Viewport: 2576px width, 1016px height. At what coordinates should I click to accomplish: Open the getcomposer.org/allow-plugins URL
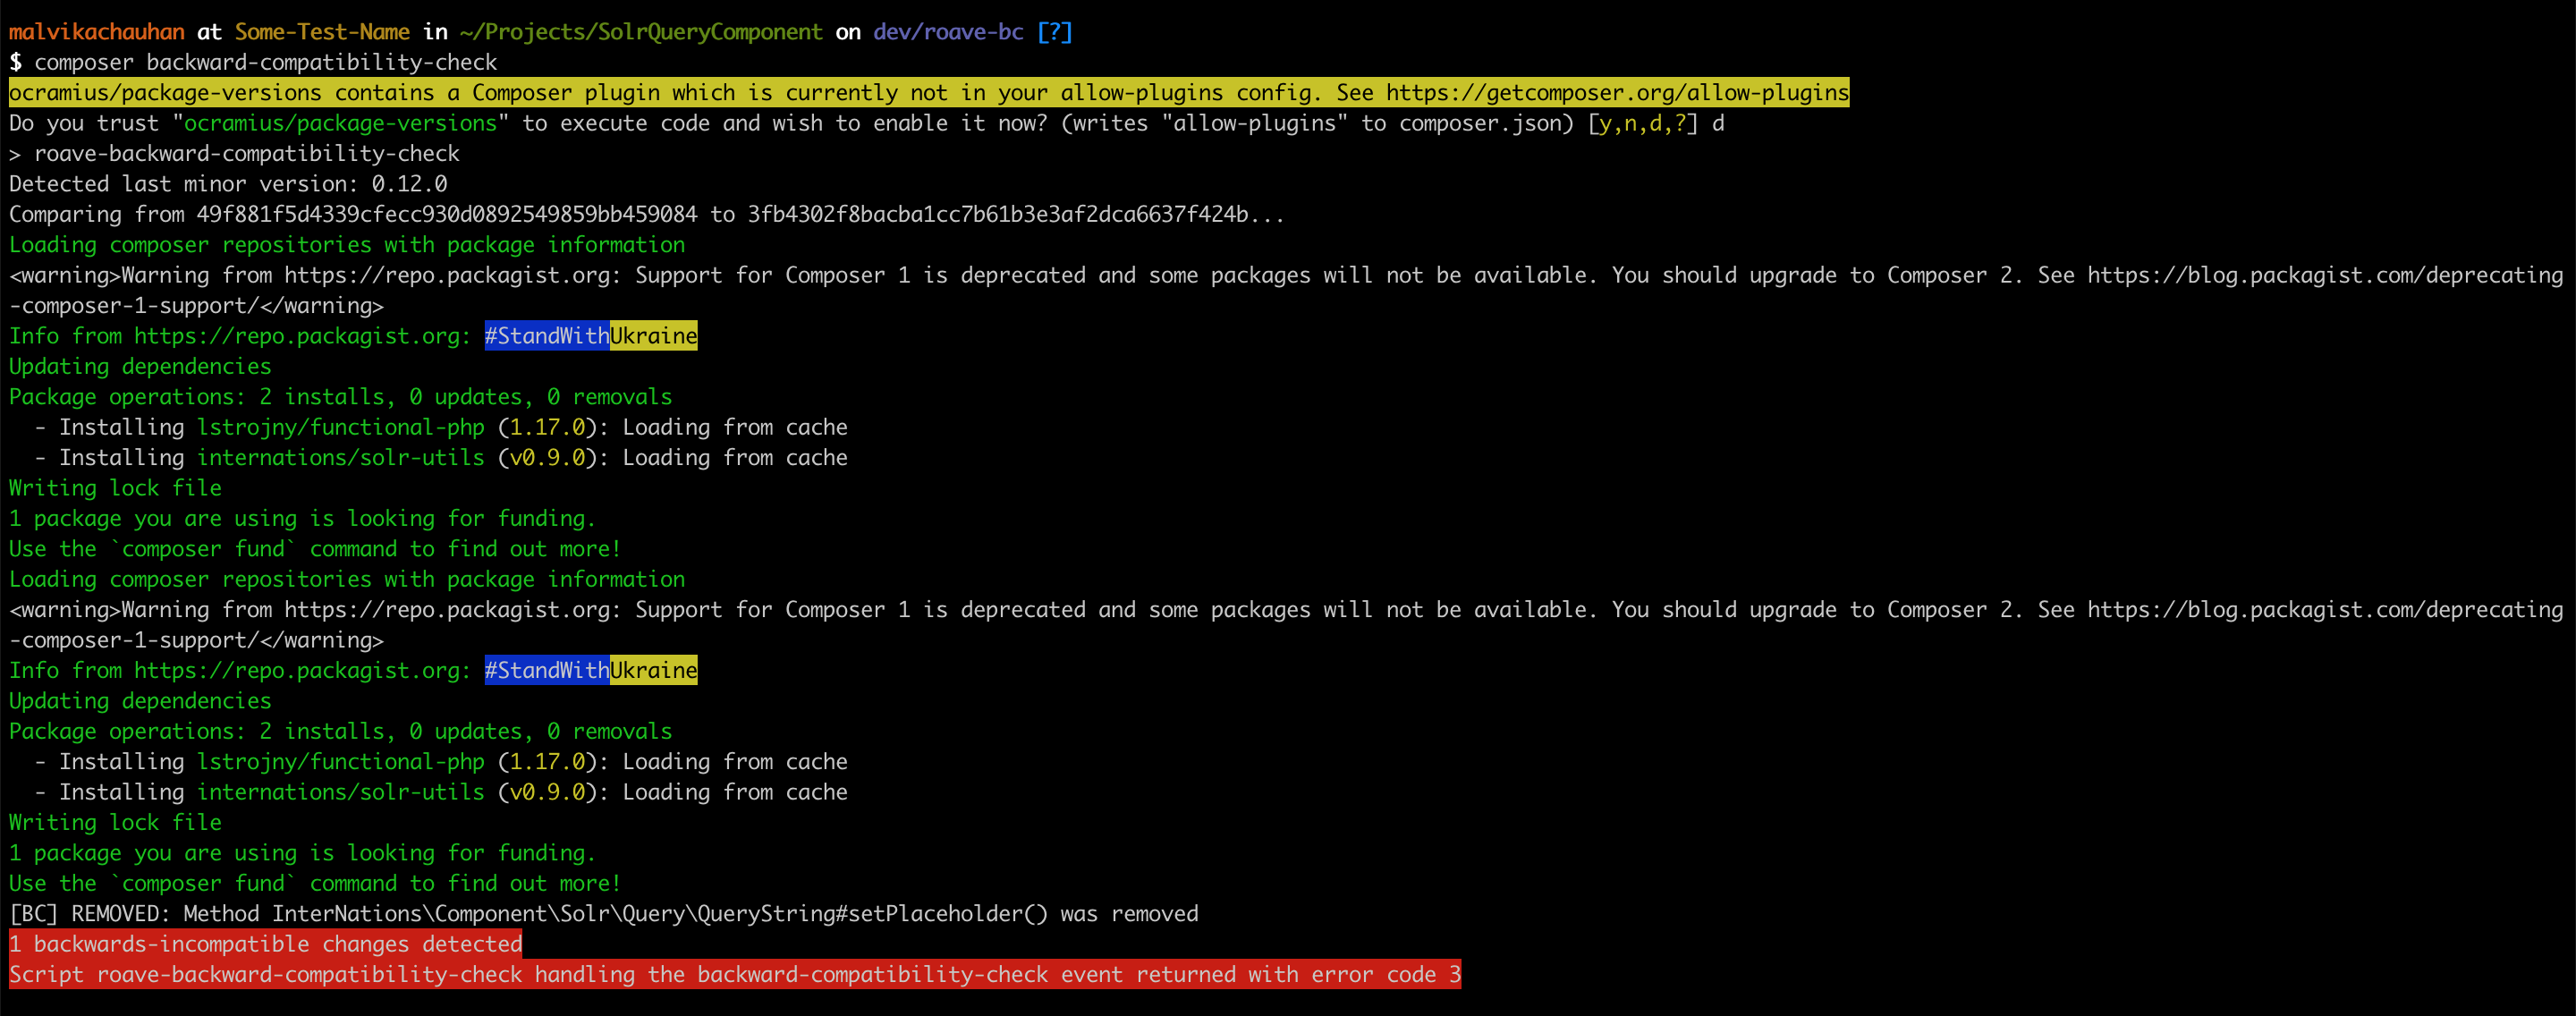pos(1617,93)
